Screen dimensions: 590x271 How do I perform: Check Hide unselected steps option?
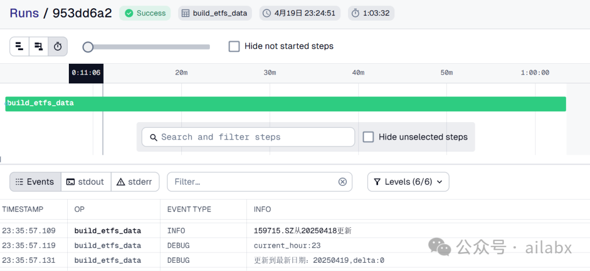point(369,137)
